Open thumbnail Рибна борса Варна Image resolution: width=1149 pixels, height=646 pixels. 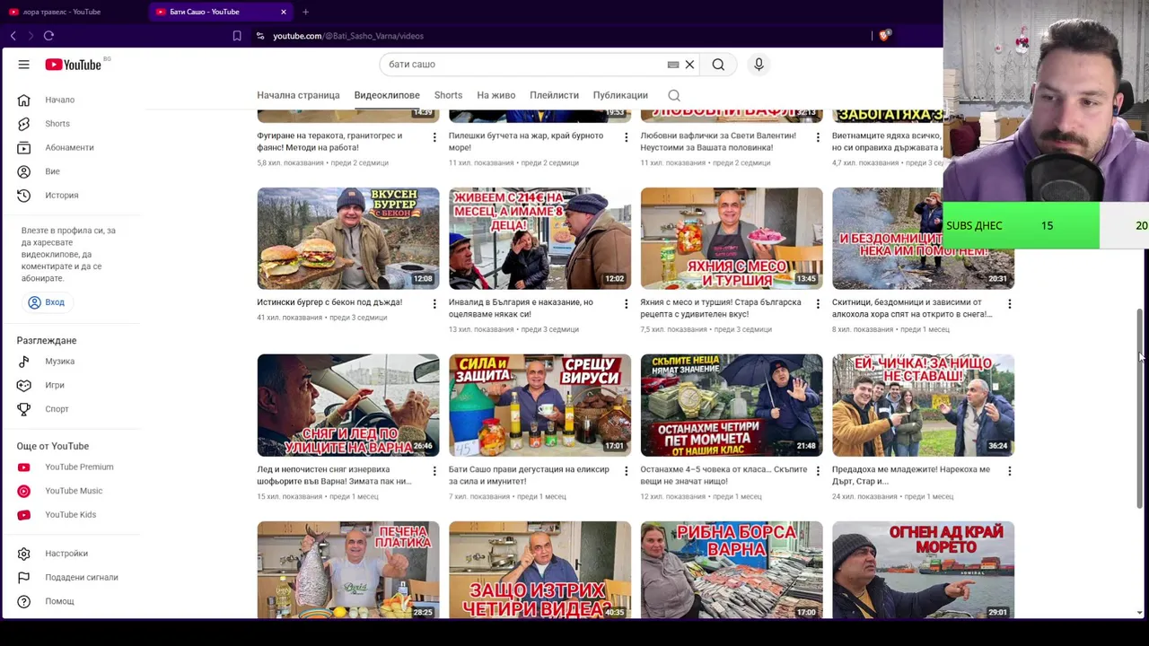(732, 570)
